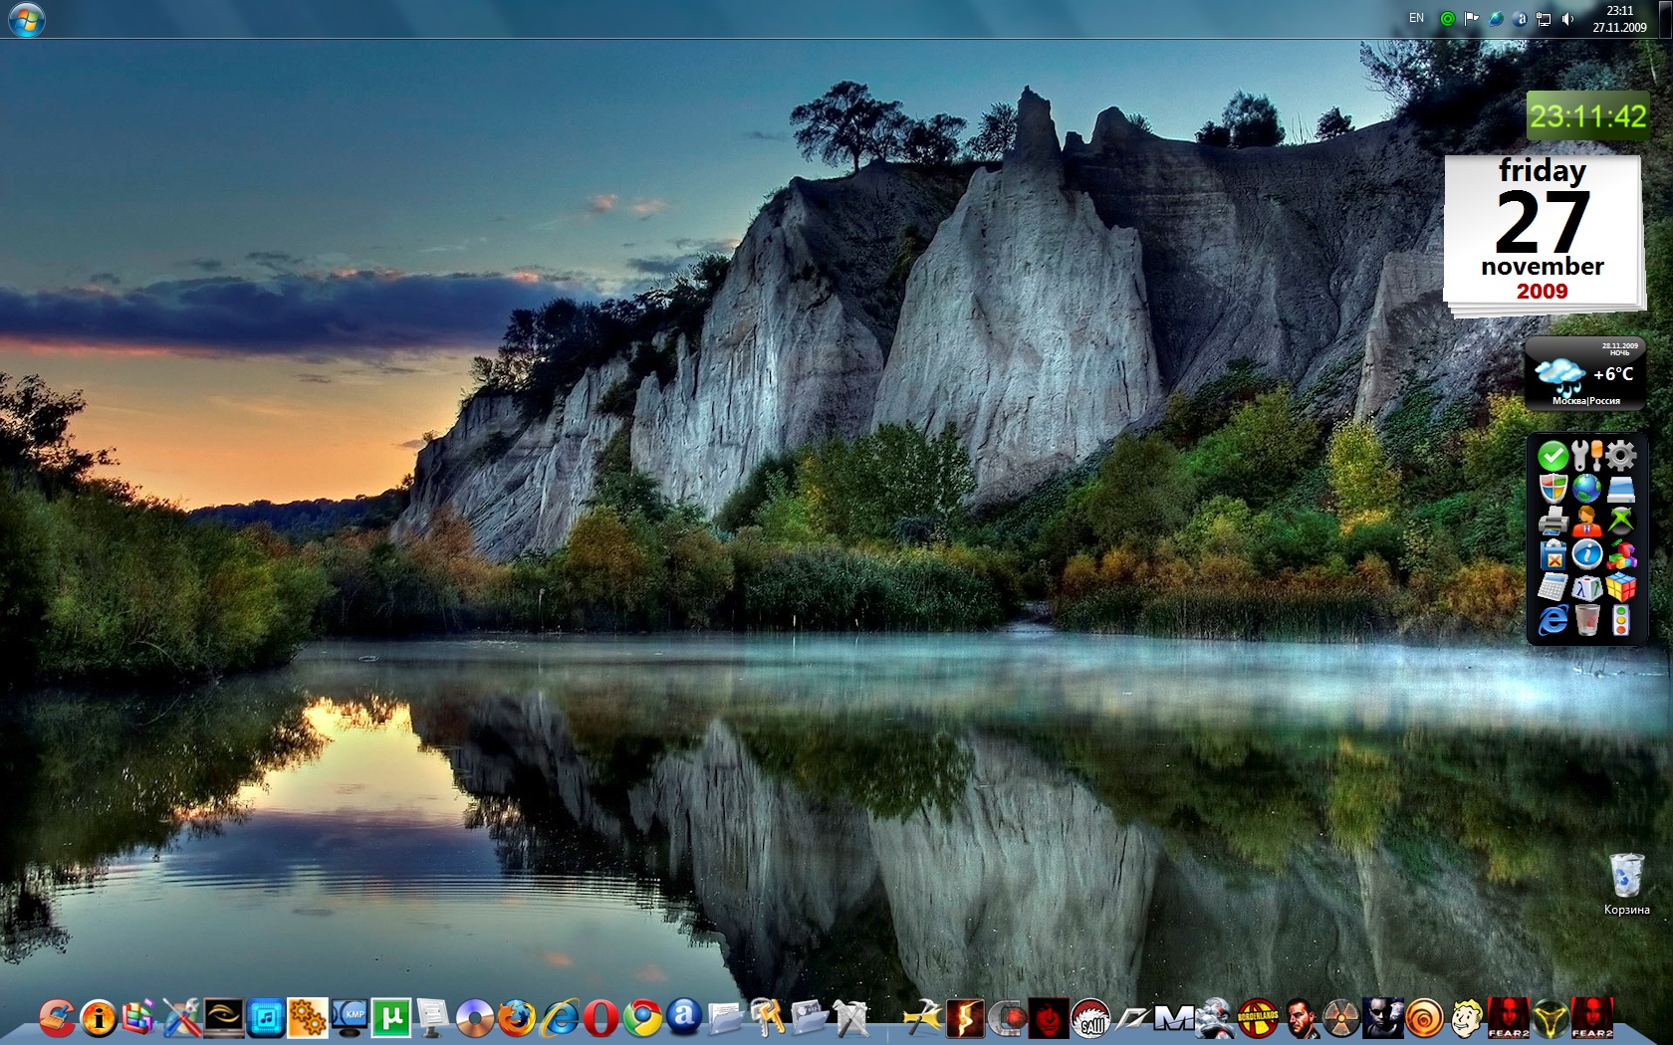The width and height of the screenshot is (1673, 1045).
Task: Open the golden keys icon in dock
Action: pos(767,1018)
